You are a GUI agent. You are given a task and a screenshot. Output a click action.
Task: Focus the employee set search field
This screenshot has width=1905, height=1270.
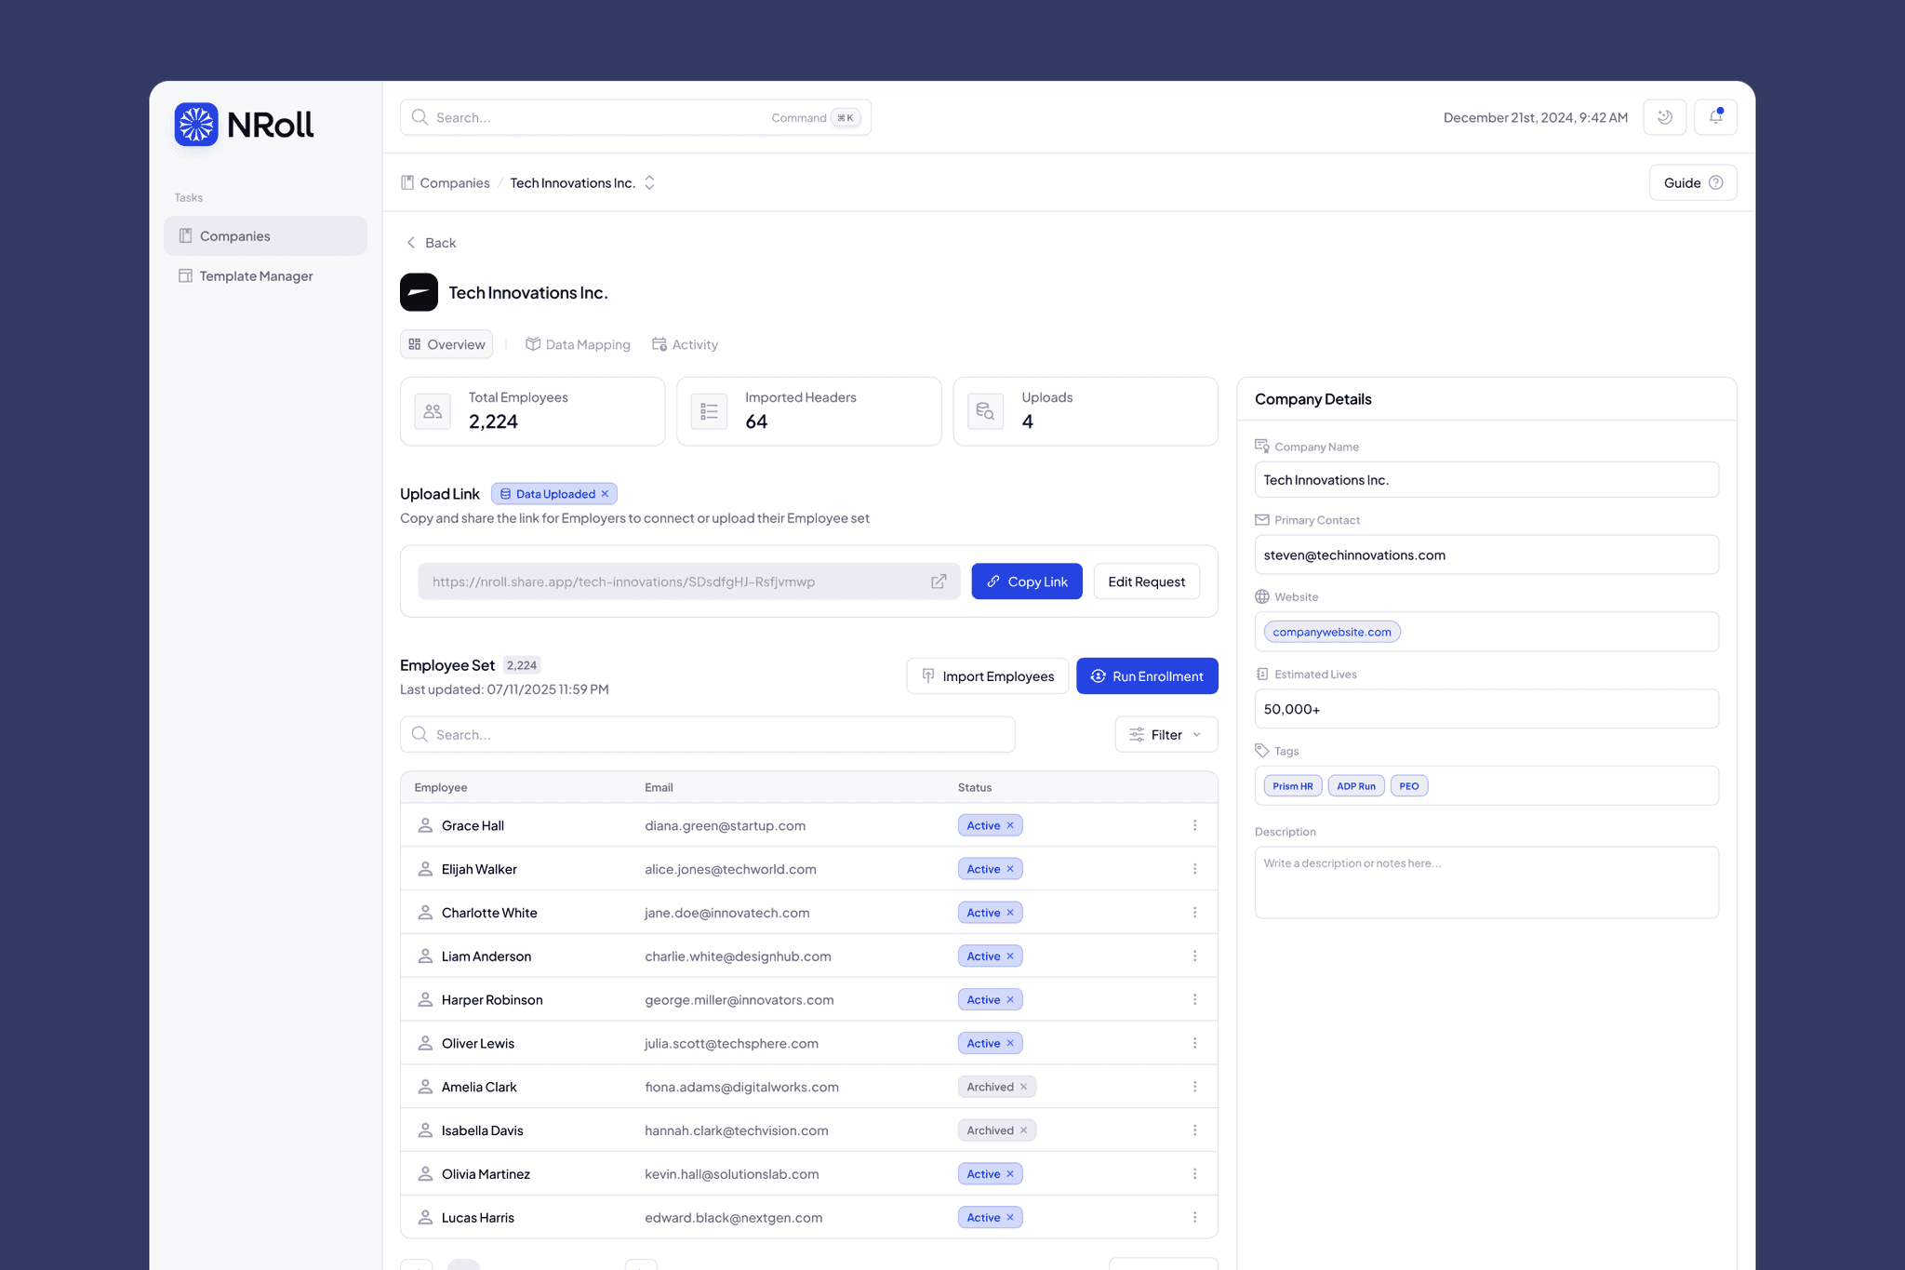point(707,734)
